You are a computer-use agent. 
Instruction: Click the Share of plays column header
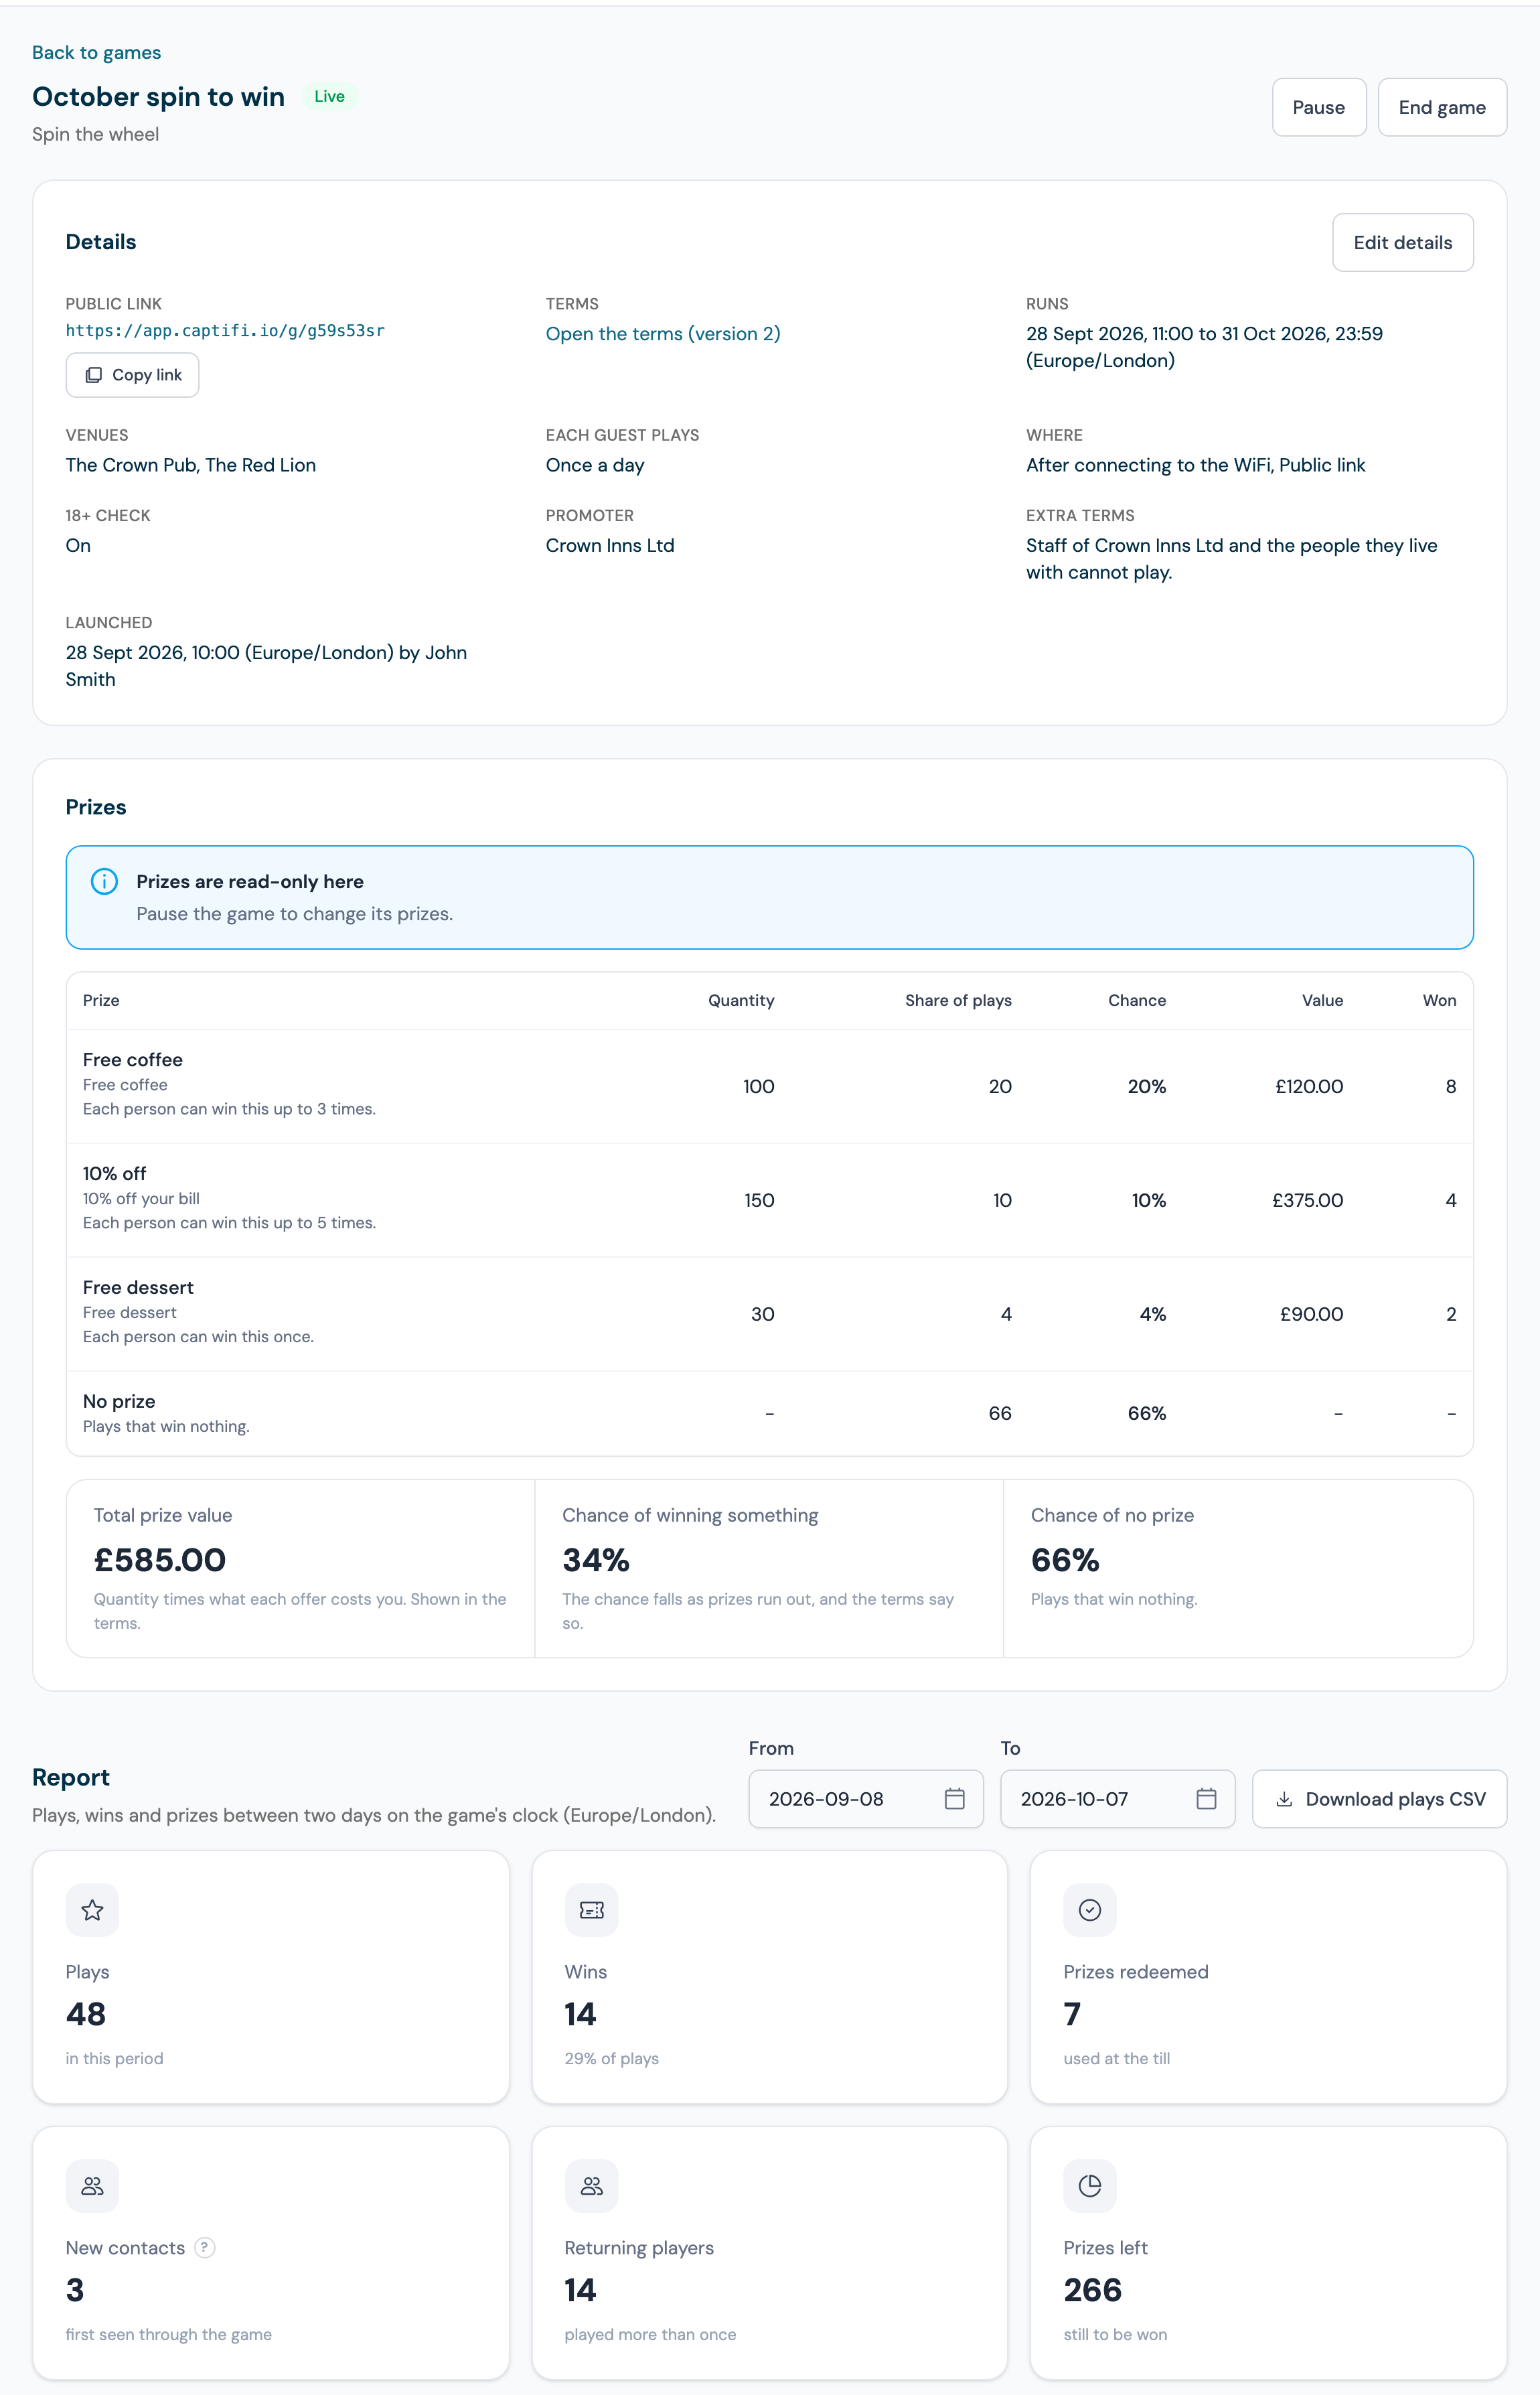pyautogui.click(x=958, y=1000)
